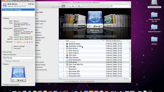Expand the Plus d'infos section
164x92 pixels.
tap(3, 52)
